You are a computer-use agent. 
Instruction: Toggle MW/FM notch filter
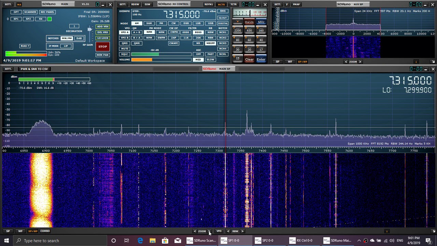(x=67, y=38)
